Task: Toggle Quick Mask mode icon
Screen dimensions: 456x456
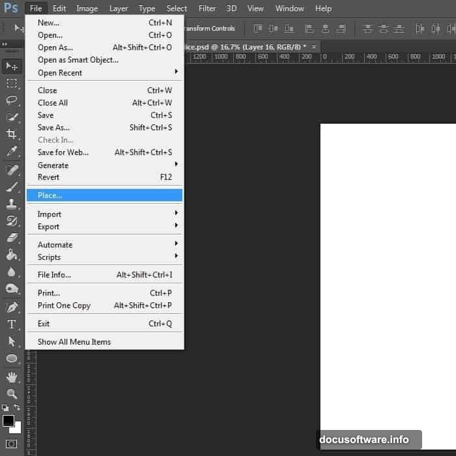Action: tap(12, 444)
